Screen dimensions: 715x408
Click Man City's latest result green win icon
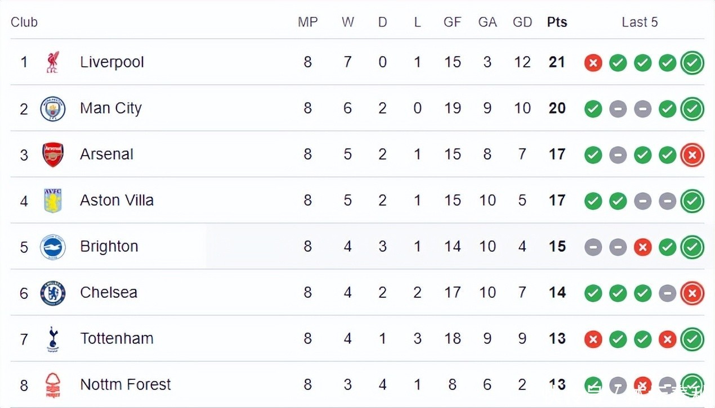(692, 108)
